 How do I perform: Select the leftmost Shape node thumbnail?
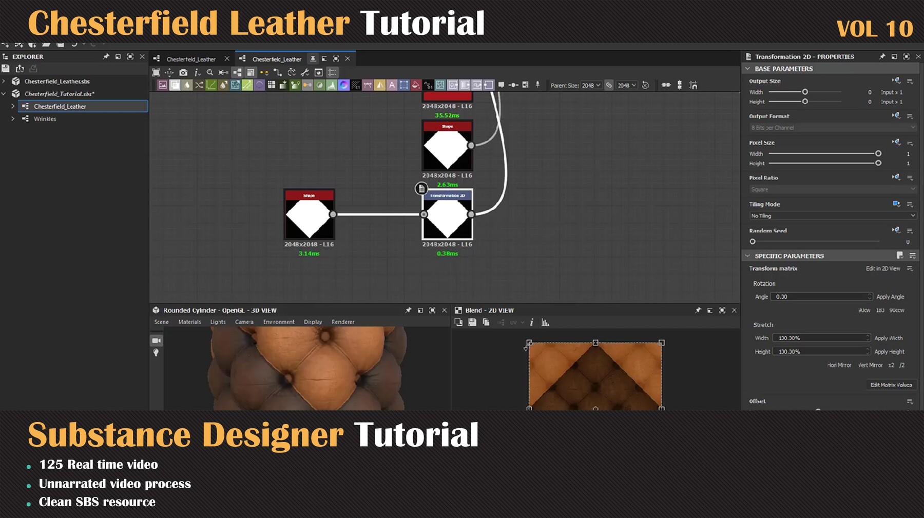pyautogui.click(x=309, y=214)
